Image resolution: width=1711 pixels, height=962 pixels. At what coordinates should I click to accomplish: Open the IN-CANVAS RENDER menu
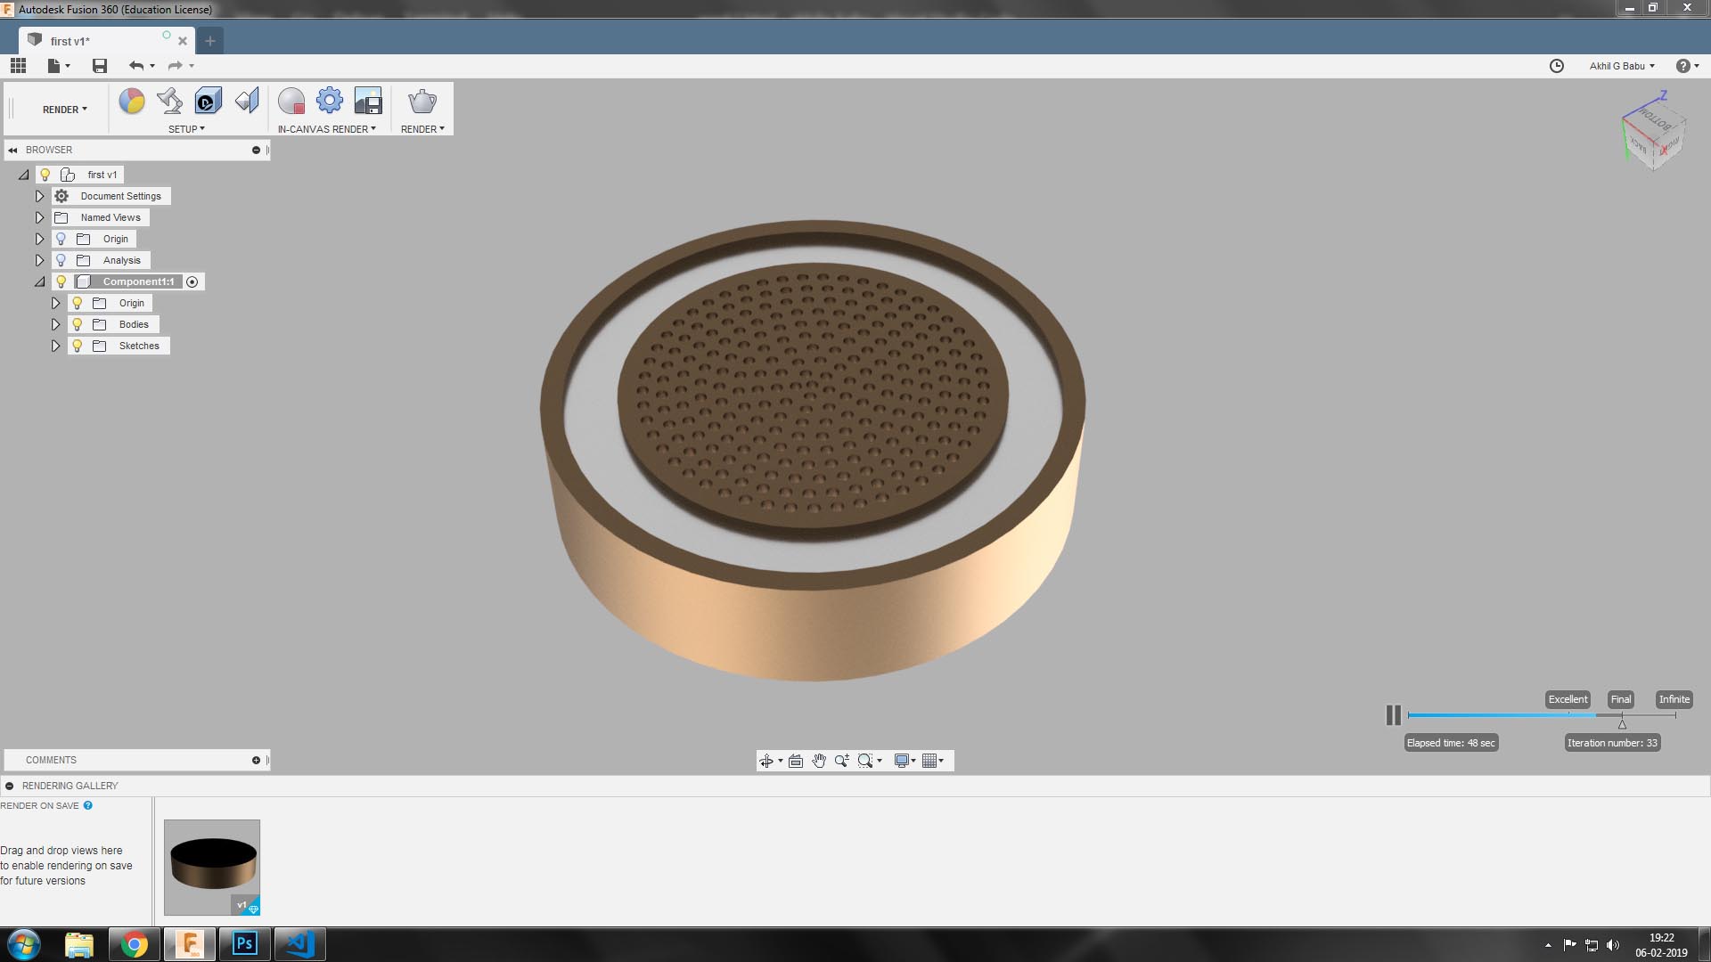[326, 129]
